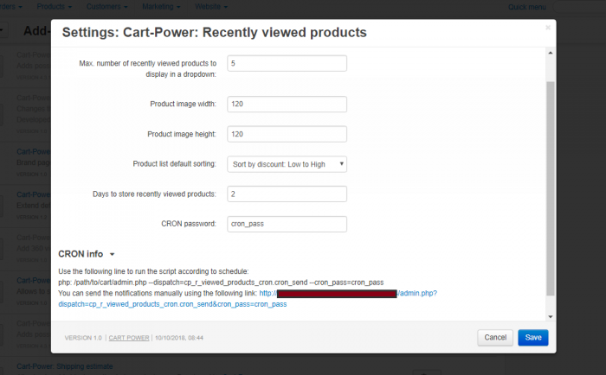The height and width of the screenshot is (375, 606).
Task: Open the manual notification admin.php link
Action: pyautogui.click(x=248, y=299)
